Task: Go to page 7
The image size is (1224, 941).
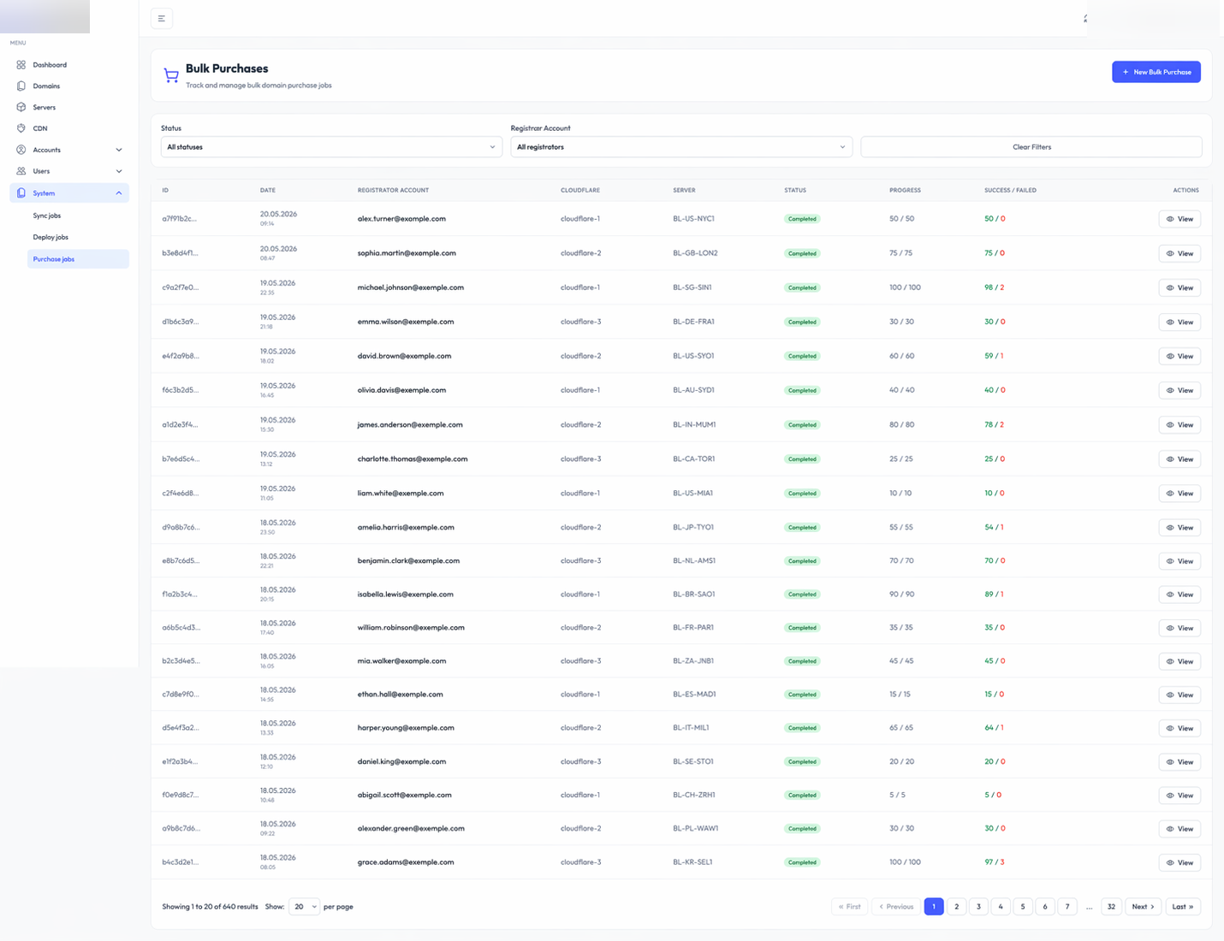Action: pos(1067,907)
